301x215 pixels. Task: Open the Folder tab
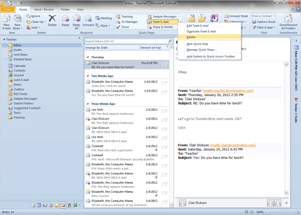pyautogui.click(x=65, y=9)
